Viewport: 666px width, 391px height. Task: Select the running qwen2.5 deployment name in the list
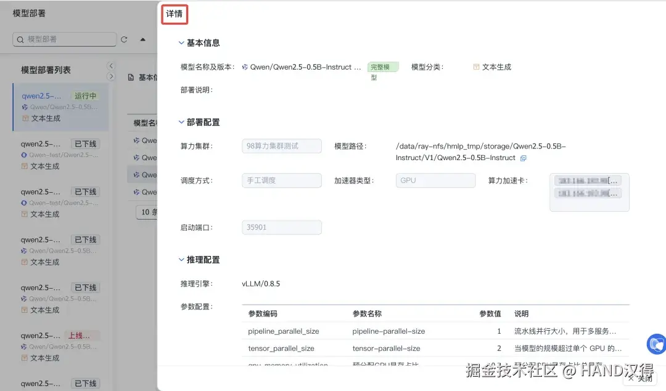tap(41, 96)
